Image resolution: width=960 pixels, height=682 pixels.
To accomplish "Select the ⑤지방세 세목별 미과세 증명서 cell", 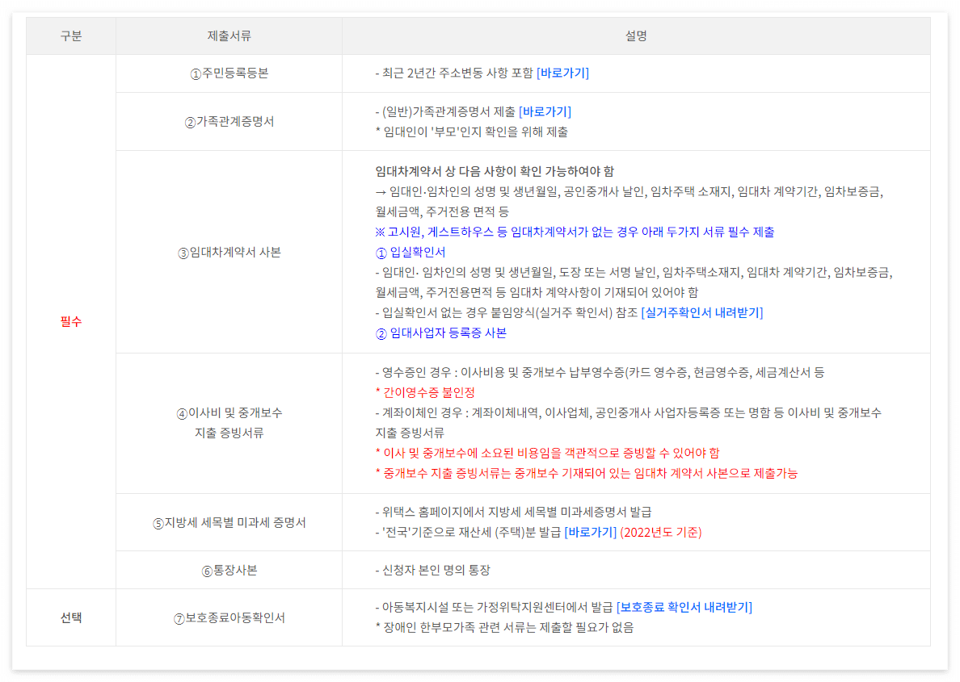I will (229, 522).
